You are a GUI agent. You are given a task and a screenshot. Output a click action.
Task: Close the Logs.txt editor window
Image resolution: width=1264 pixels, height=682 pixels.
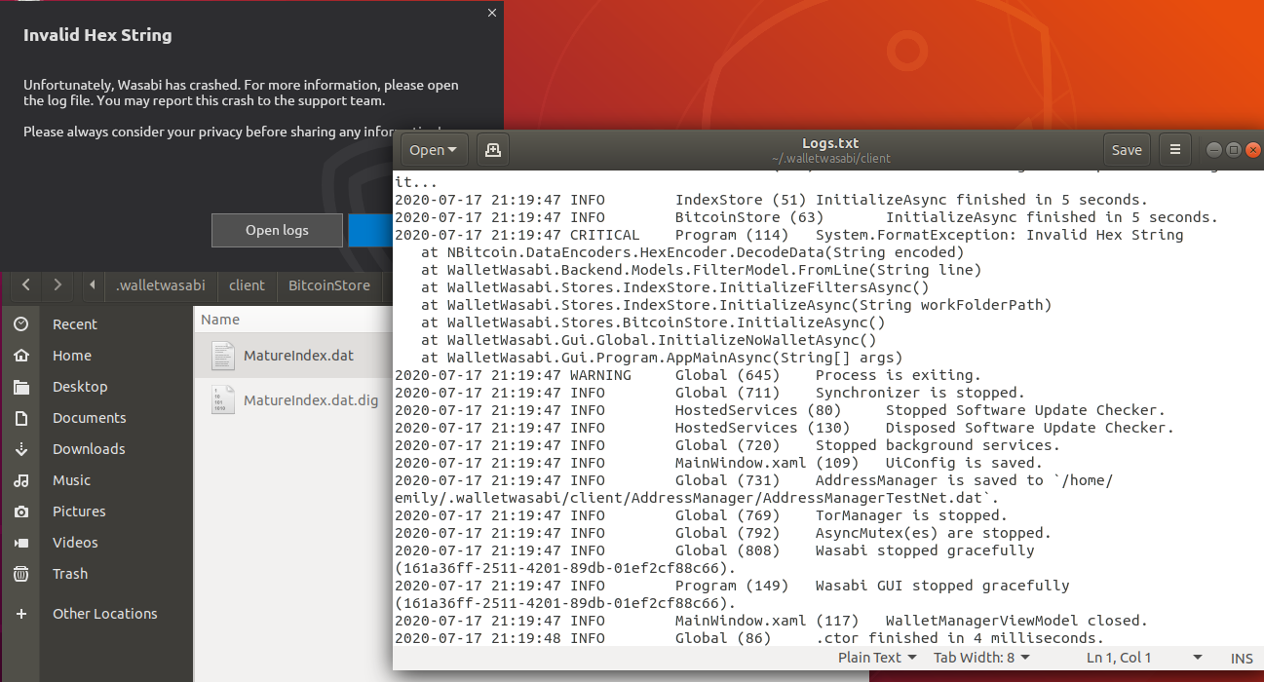coord(1253,150)
